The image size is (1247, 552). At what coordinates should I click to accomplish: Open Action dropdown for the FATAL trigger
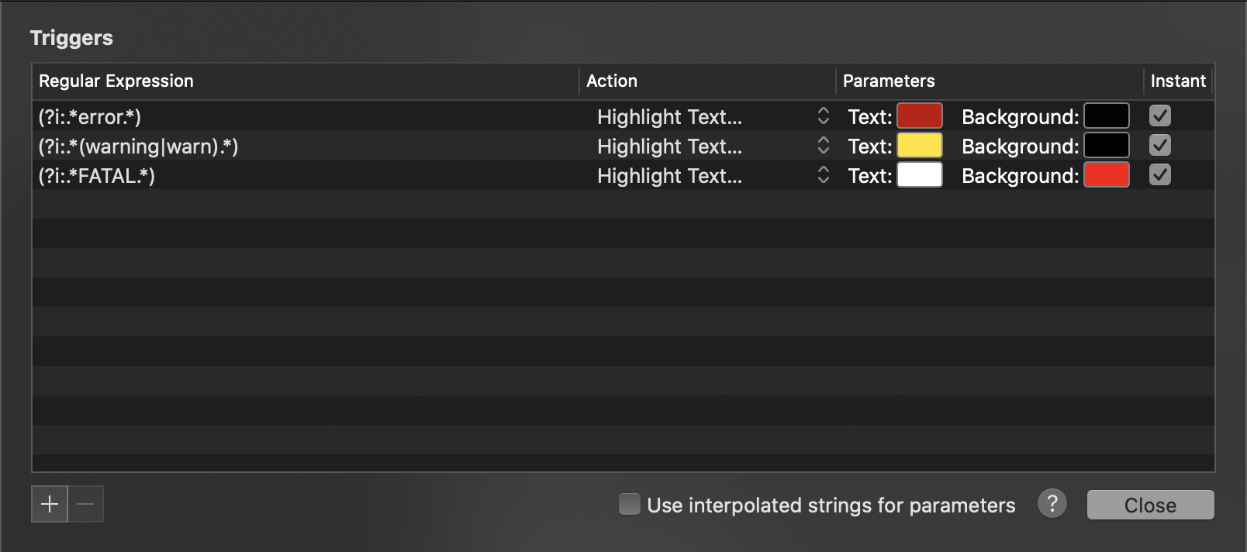pyautogui.click(x=710, y=176)
